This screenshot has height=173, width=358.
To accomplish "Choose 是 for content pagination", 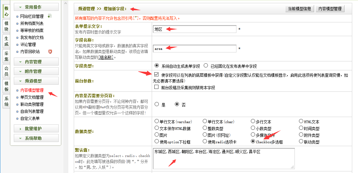I will click(x=157, y=104).
